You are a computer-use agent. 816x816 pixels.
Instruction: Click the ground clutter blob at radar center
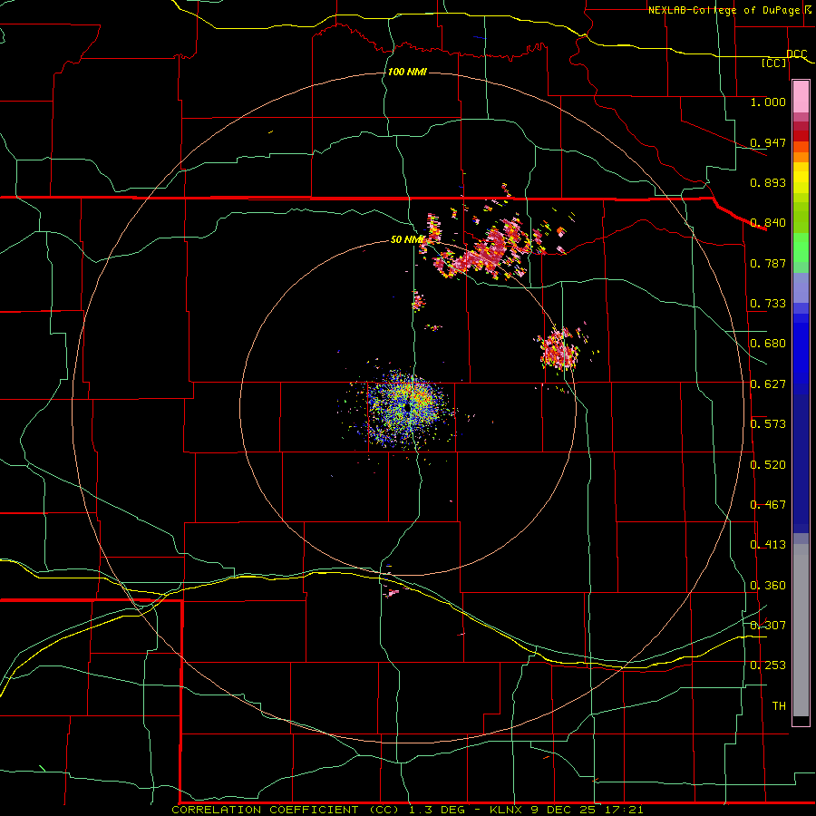point(406,409)
